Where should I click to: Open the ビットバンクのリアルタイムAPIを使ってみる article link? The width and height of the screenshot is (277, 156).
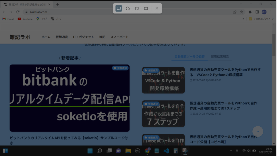point(69,140)
